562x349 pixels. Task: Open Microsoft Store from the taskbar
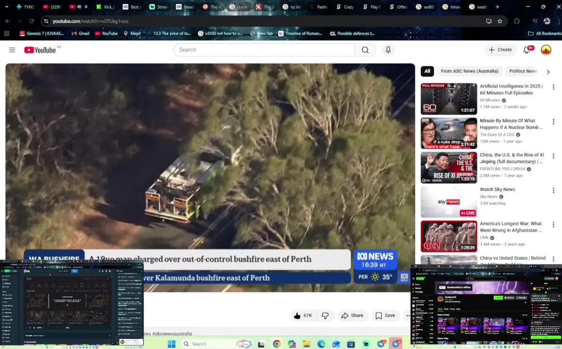click(x=351, y=344)
